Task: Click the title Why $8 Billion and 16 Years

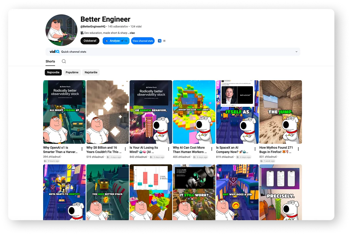Action: 104,150
